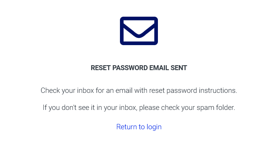Click the word 'instructions.' ending the first sentence
Image resolution: width=279 pixels, height=152 pixels.
coord(218,91)
